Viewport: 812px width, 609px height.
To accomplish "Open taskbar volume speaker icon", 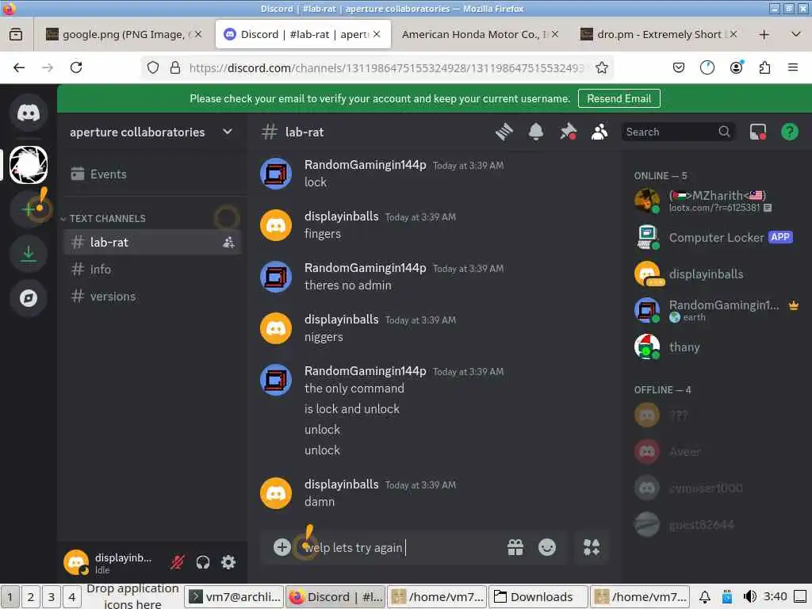I will tap(749, 596).
